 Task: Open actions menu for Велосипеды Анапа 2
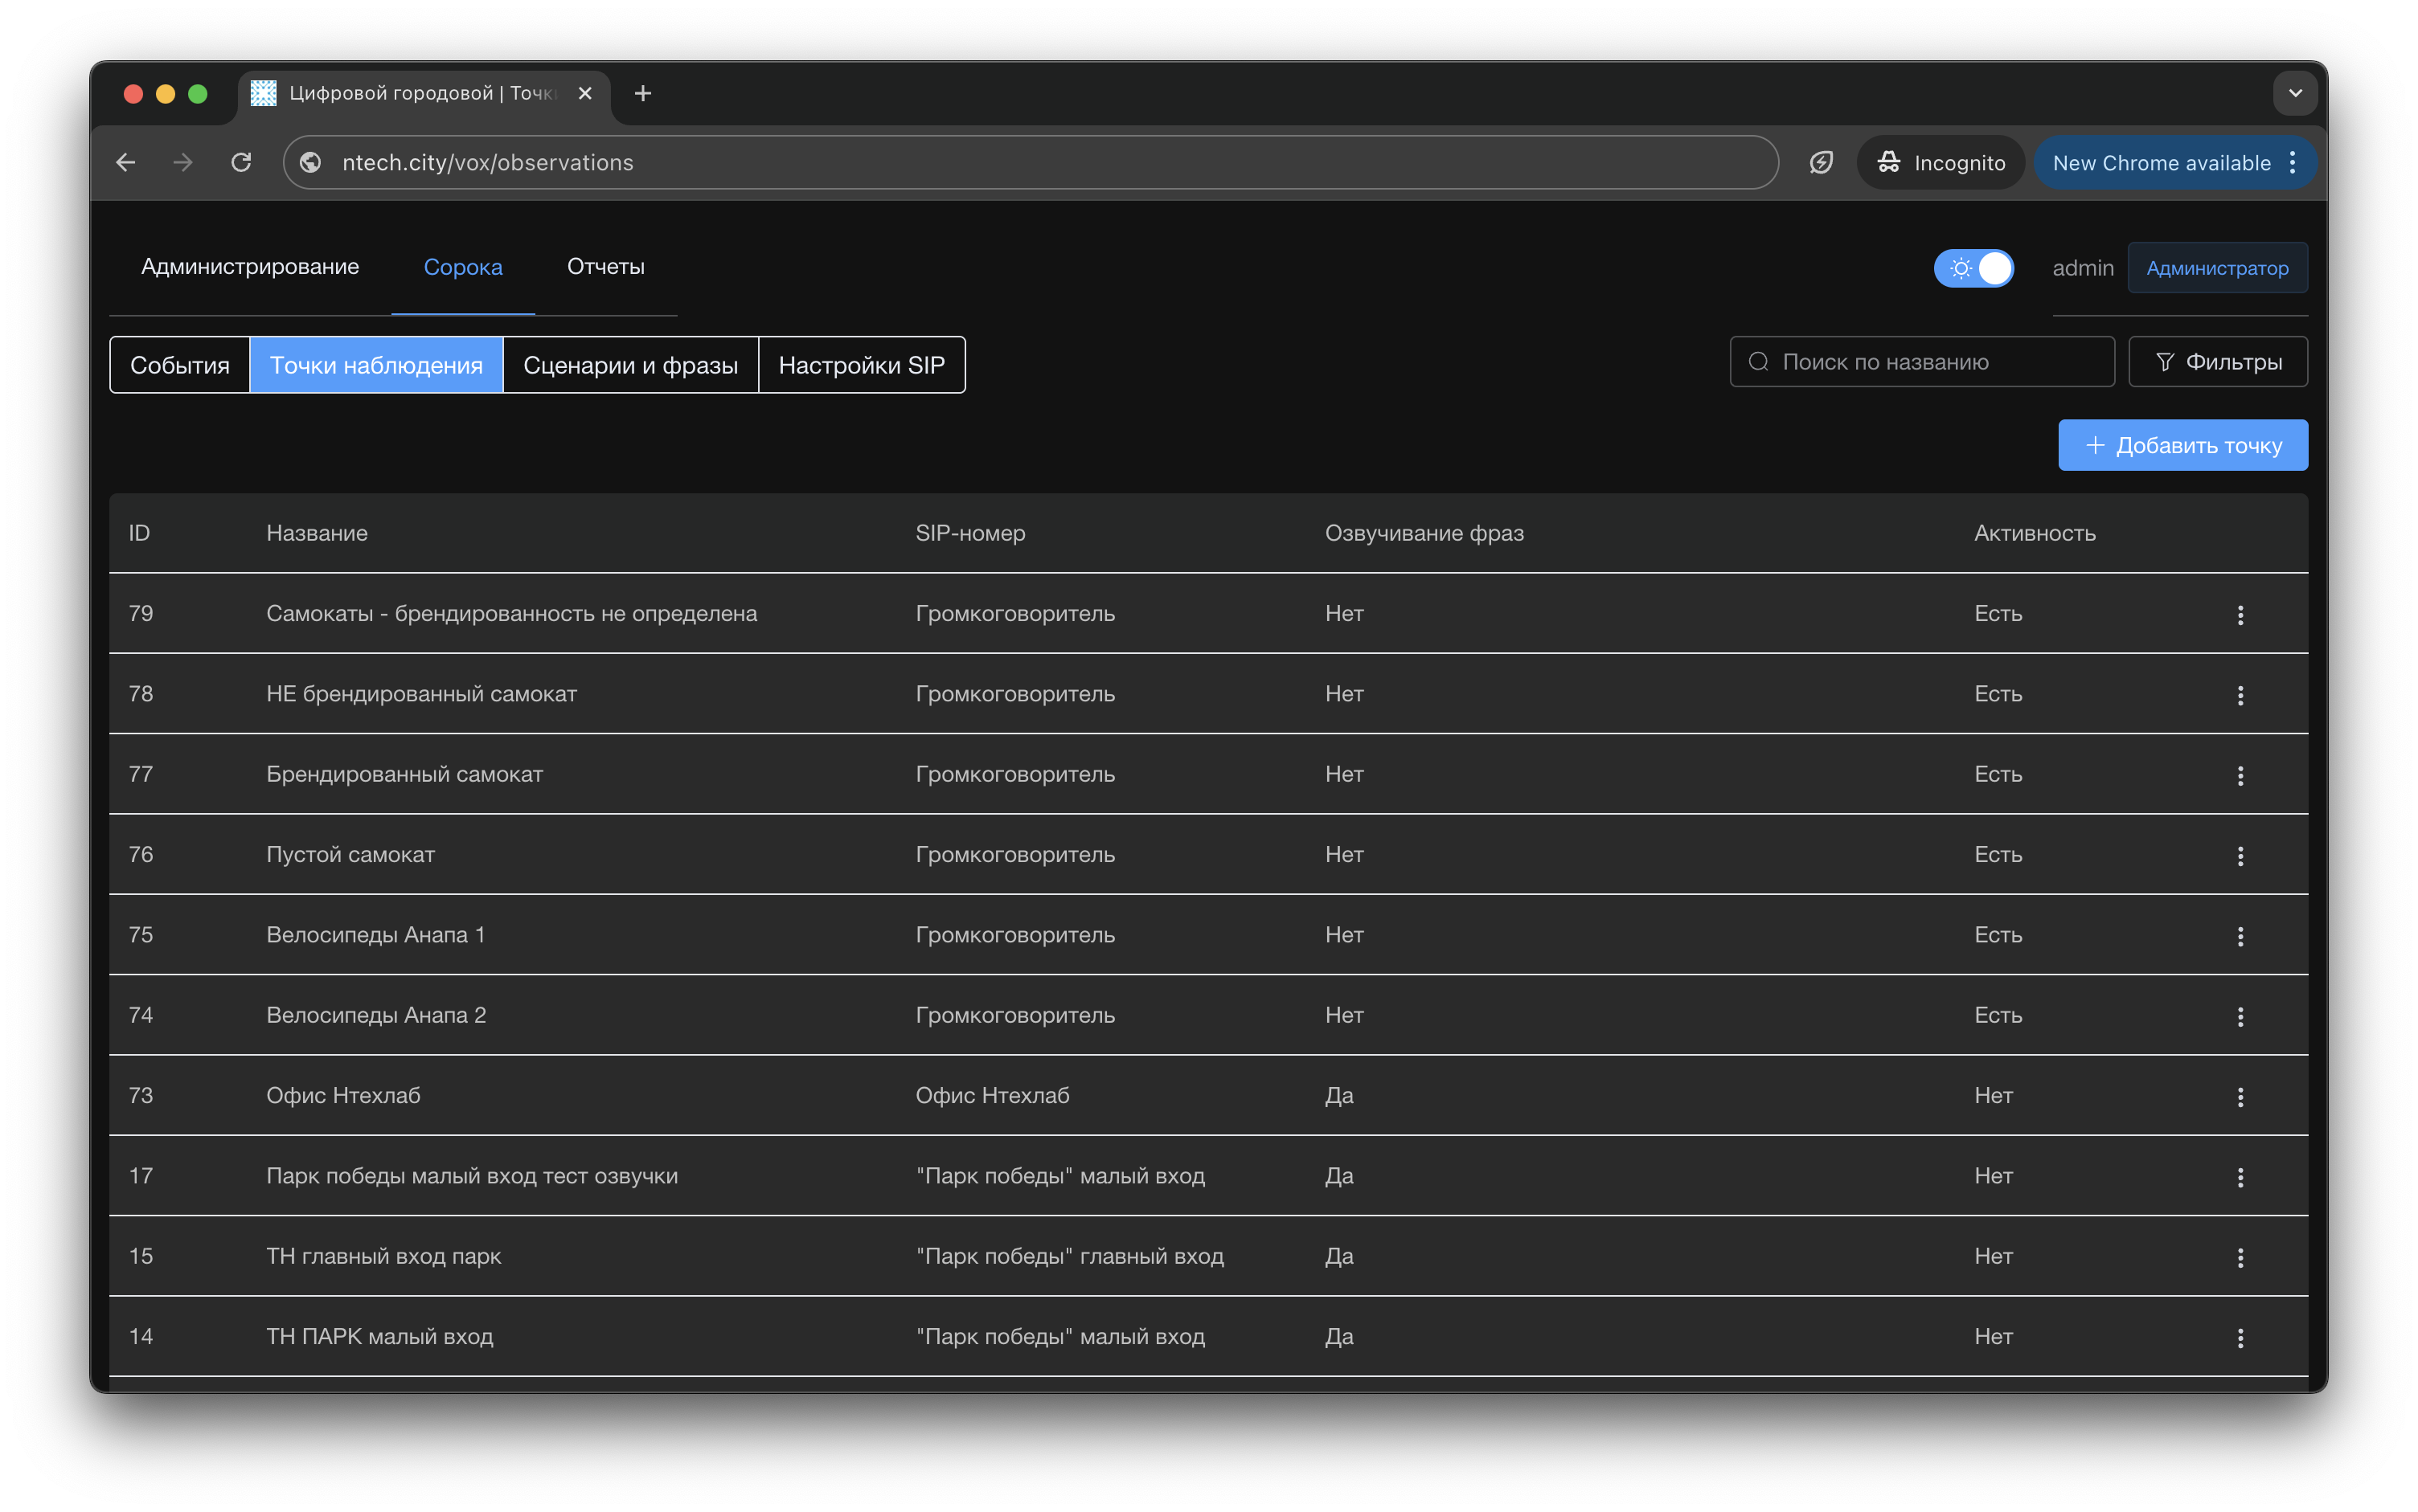[x=2240, y=1017]
